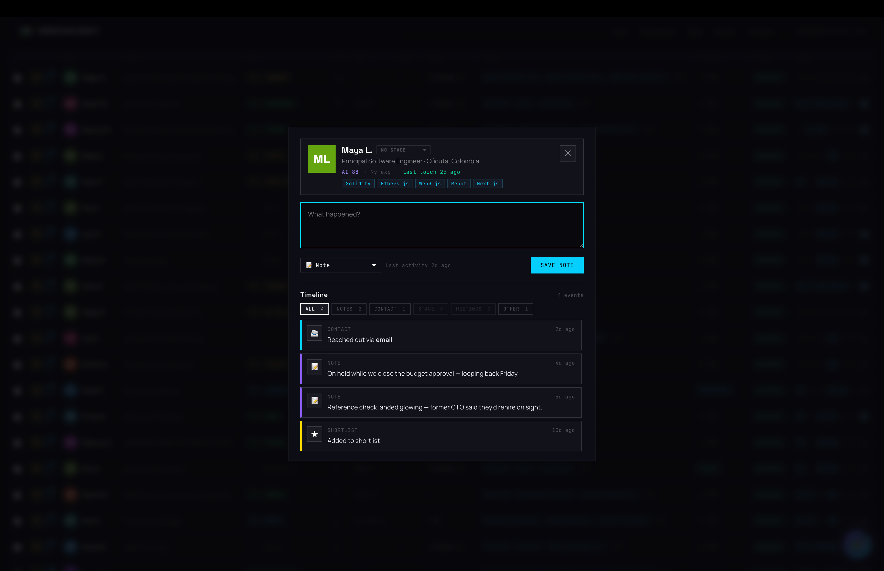Click the 'last touch 2d ago' label

[431, 172]
